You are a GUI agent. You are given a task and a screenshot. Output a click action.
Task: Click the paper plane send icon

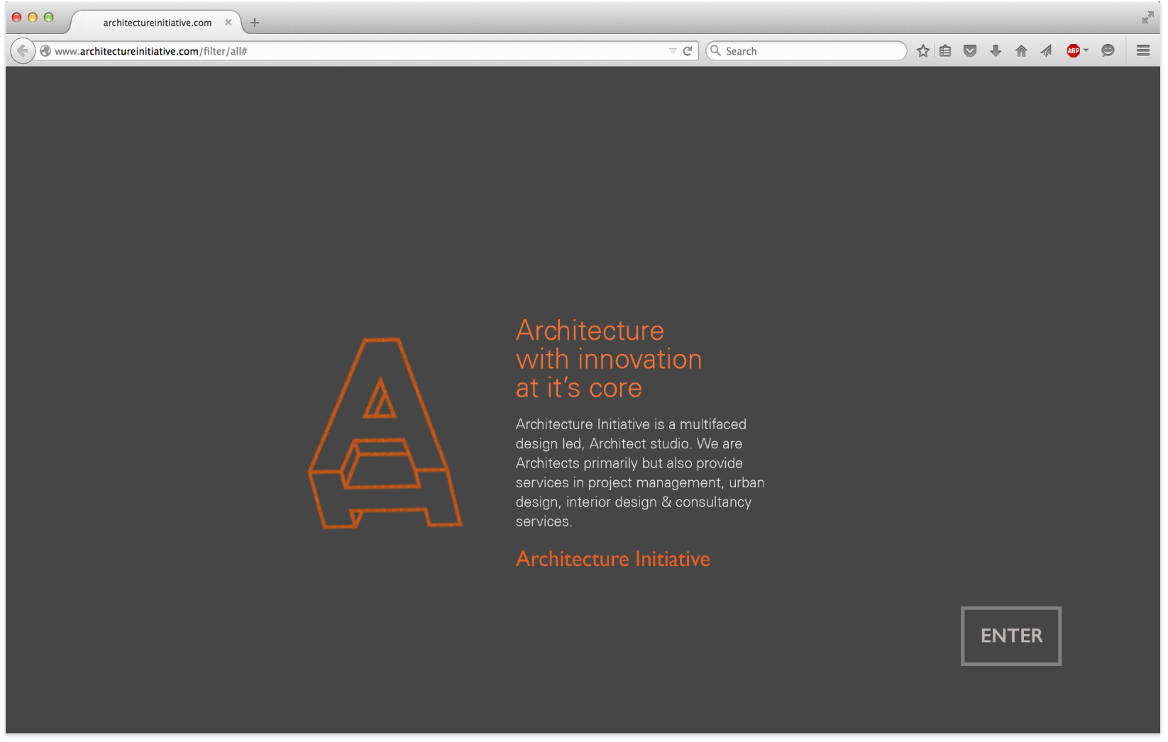(1047, 51)
